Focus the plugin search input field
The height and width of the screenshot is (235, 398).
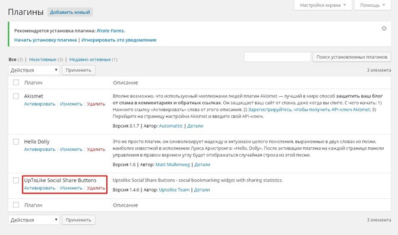(277, 57)
